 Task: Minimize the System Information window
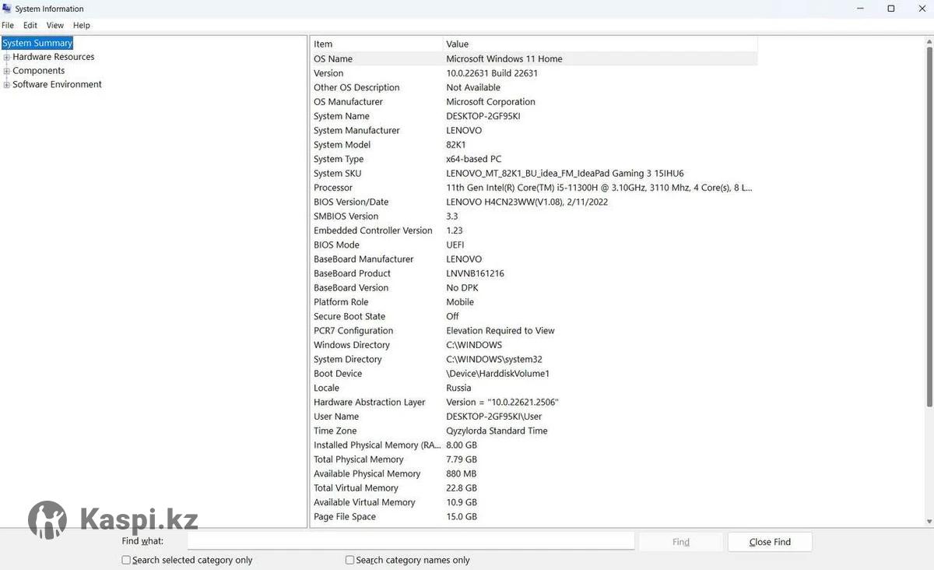(860, 9)
